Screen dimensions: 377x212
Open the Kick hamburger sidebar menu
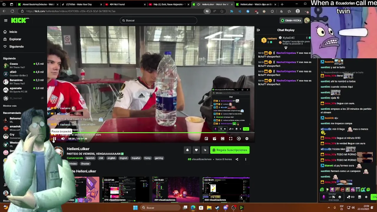click(x=6, y=20)
